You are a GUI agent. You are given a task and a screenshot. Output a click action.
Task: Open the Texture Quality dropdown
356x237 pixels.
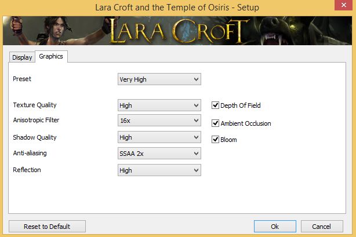click(x=159, y=105)
